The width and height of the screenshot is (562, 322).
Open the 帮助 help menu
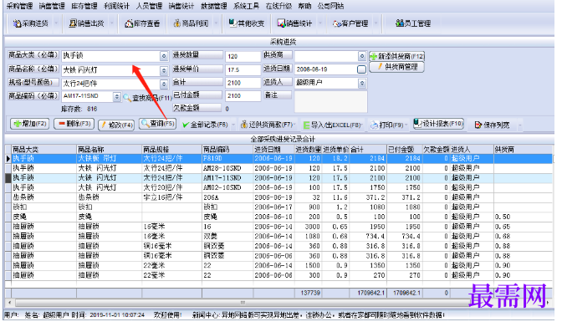(x=304, y=6)
